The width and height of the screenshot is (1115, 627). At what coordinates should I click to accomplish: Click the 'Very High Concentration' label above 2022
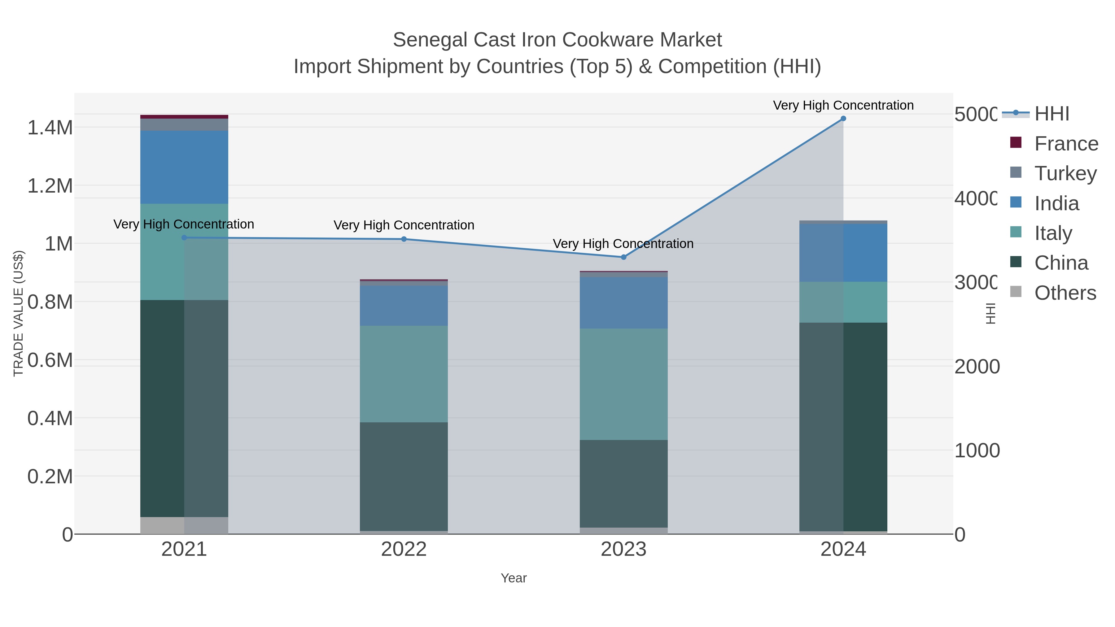click(404, 225)
